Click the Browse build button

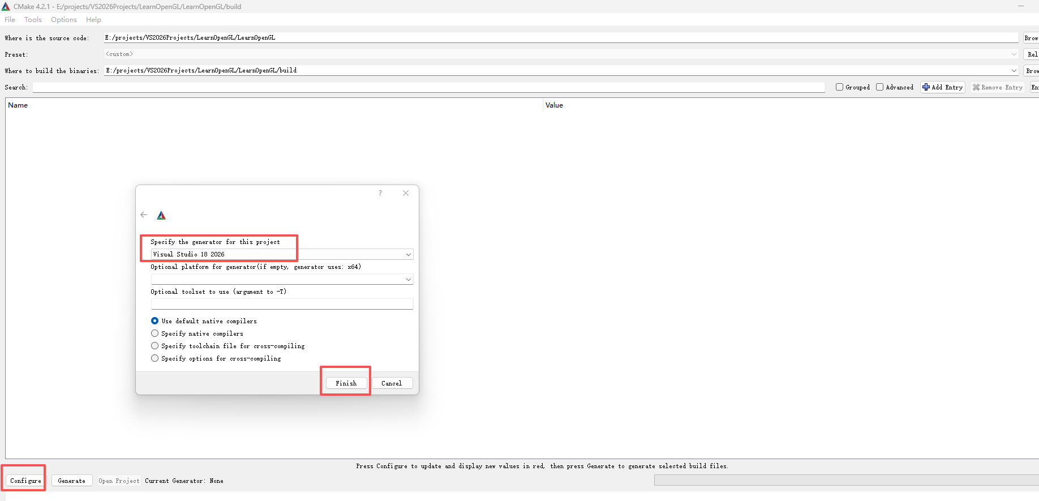click(1031, 71)
